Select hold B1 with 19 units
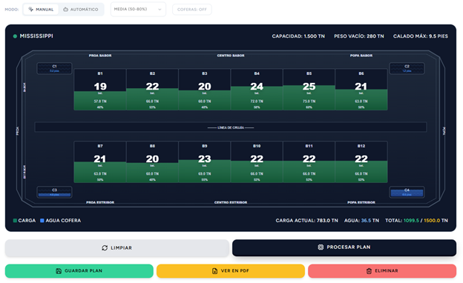The image size is (463, 283). click(100, 90)
